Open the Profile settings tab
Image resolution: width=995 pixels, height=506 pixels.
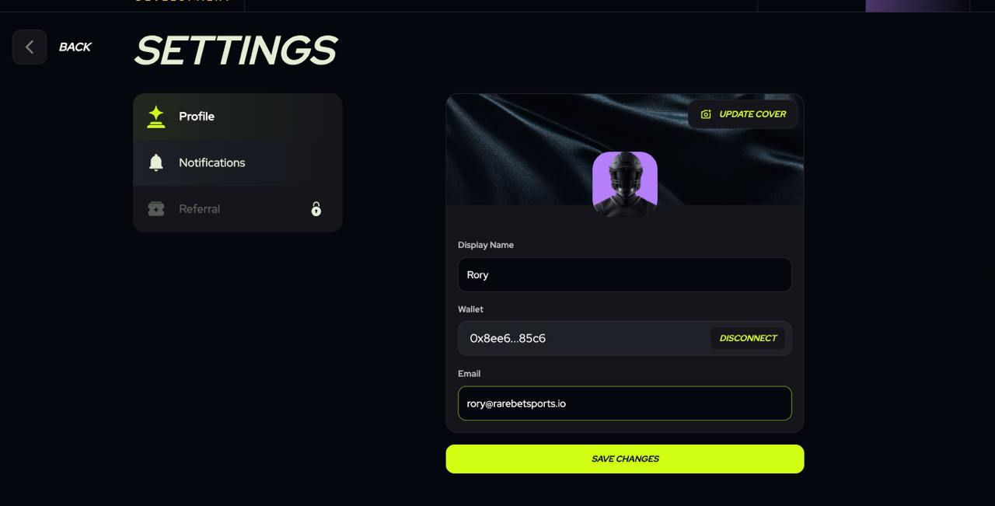coord(238,117)
